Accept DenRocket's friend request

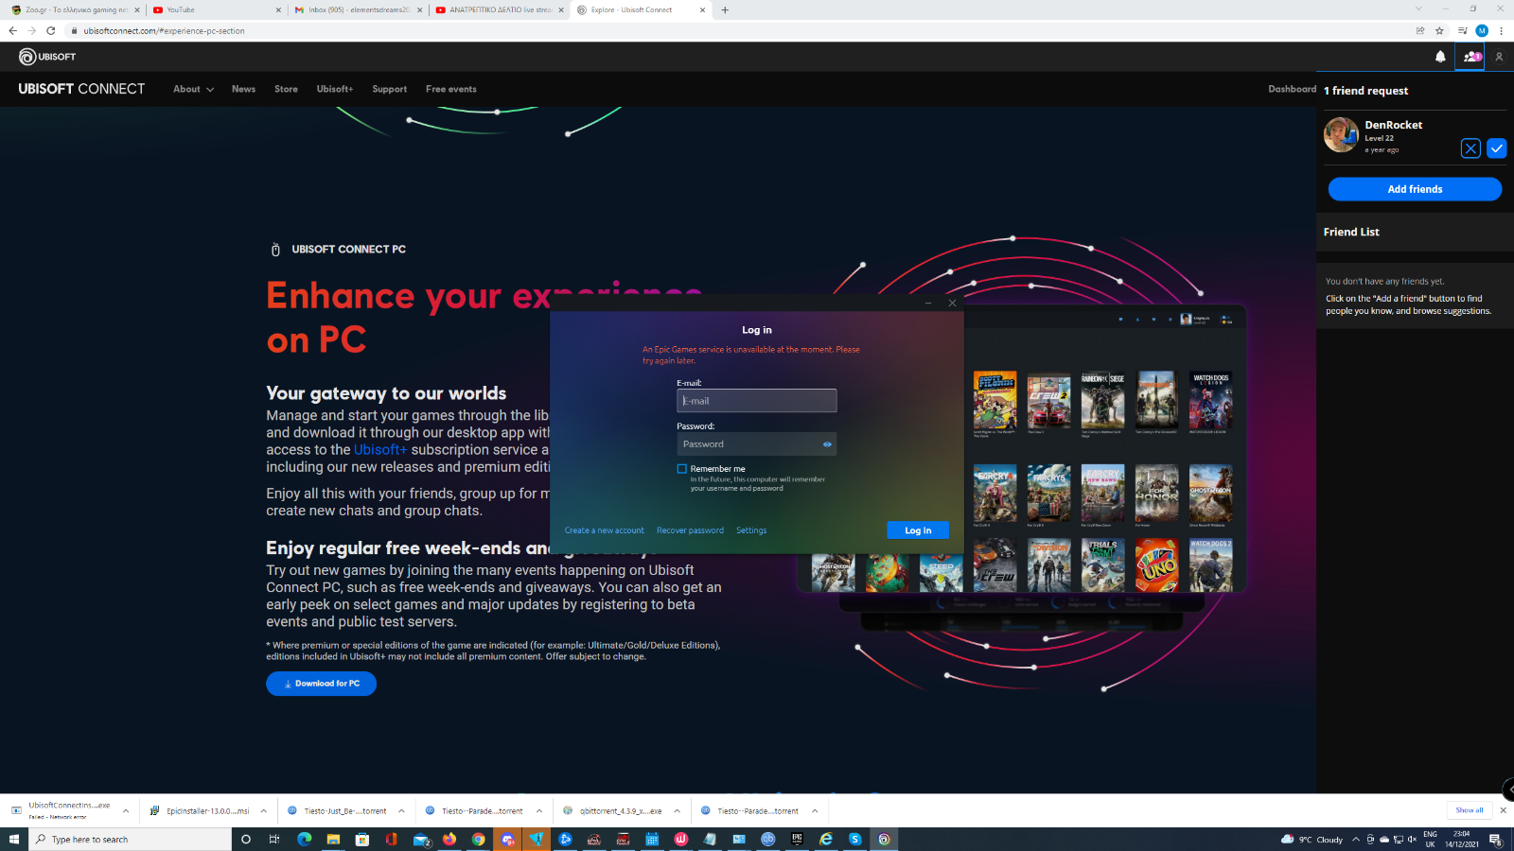tap(1497, 148)
